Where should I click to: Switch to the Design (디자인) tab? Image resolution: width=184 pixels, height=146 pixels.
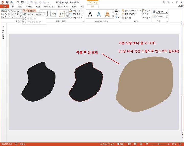29,6
